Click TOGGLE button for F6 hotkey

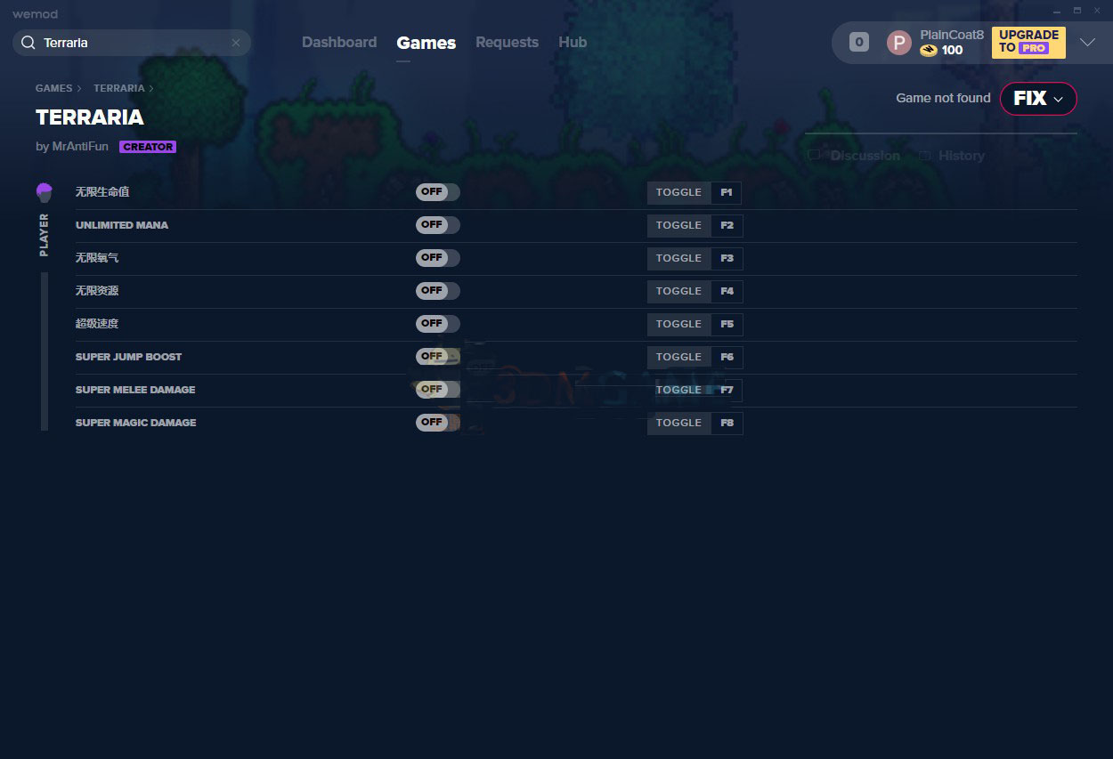point(678,357)
